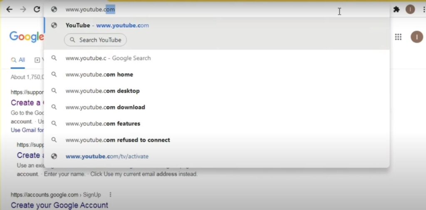426x210 pixels.
Task: Click the 'Use Gmail for' link
Action: tap(27, 130)
